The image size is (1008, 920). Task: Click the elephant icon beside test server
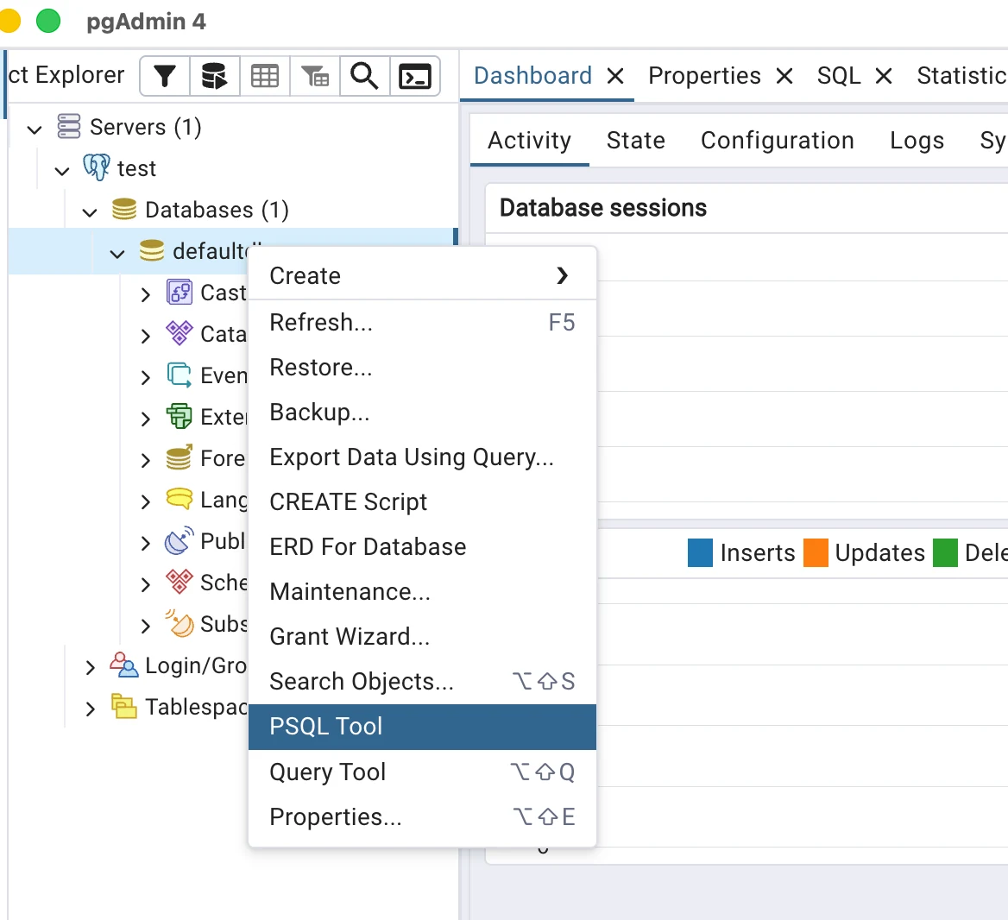(x=97, y=167)
